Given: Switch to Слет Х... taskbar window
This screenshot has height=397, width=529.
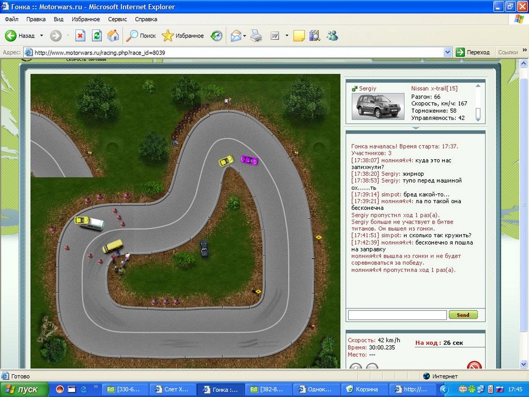Looking at the screenshot, I should (173, 389).
